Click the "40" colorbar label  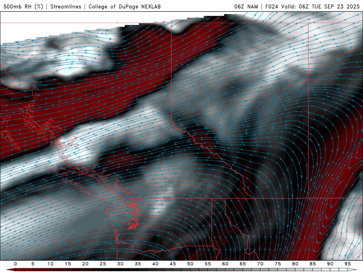pyautogui.click(x=155, y=264)
